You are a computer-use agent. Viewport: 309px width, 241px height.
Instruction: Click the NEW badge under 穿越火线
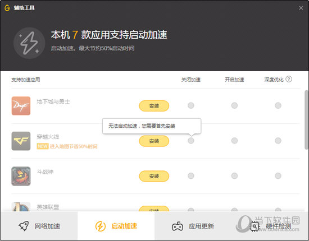coord(43,146)
